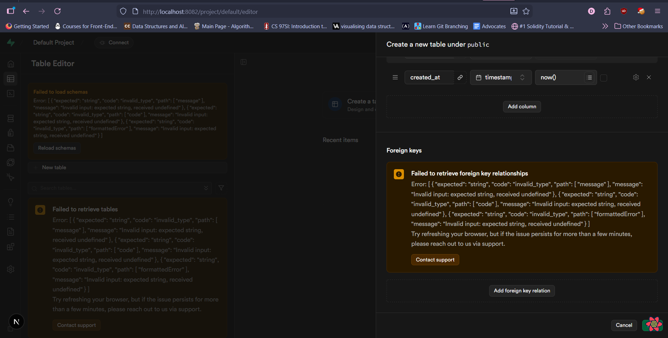
Task: Open the visualising data struct... bookmark
Action: (x=364, y=26)
